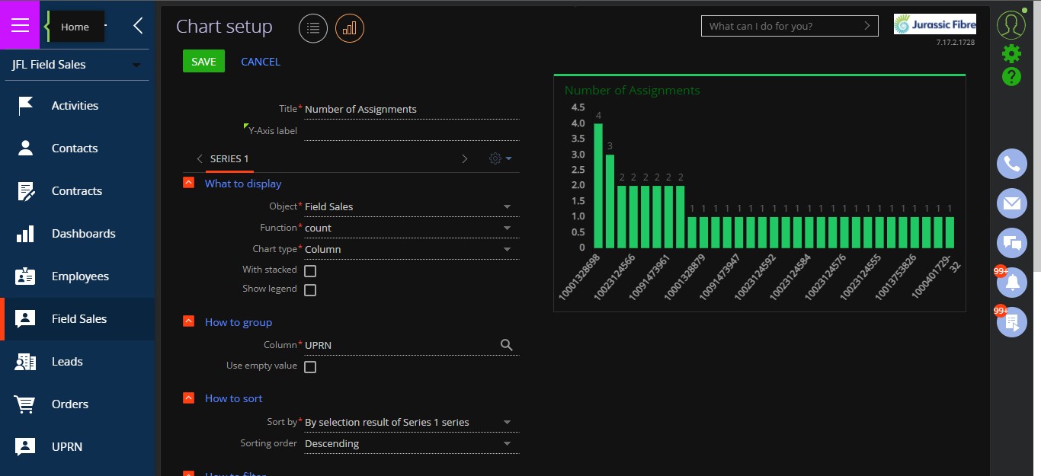Image resolution: width=1041 pixels, height=476 pixels.
Task: Open the notifications bell icon
Action: click(x=1012, y=283)
